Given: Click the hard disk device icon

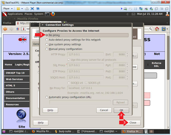Looking at the screenshot, I should (125, 9).
